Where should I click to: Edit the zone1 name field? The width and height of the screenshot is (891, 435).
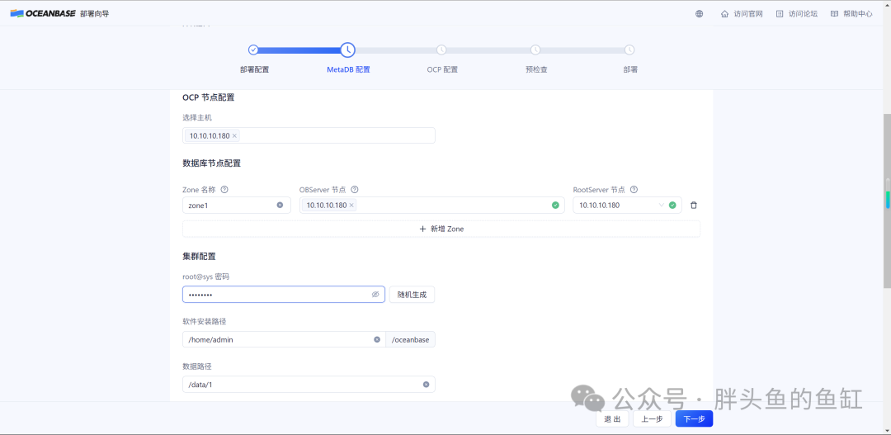pyautogui.click(x=237, y=206)
